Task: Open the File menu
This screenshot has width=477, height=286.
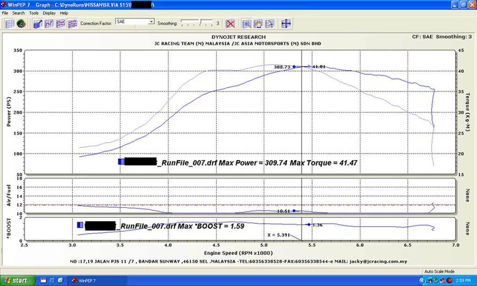Action: (x=5, y=13)
